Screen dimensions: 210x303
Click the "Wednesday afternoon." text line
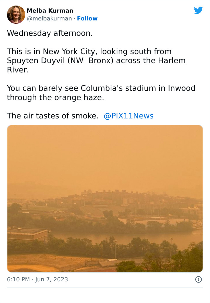[50, 33]
